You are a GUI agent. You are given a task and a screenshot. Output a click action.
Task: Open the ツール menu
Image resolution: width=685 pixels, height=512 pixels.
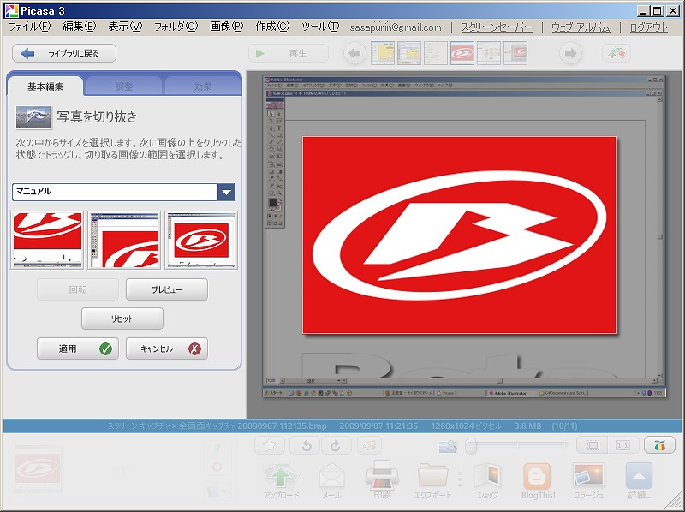[320, 27]
